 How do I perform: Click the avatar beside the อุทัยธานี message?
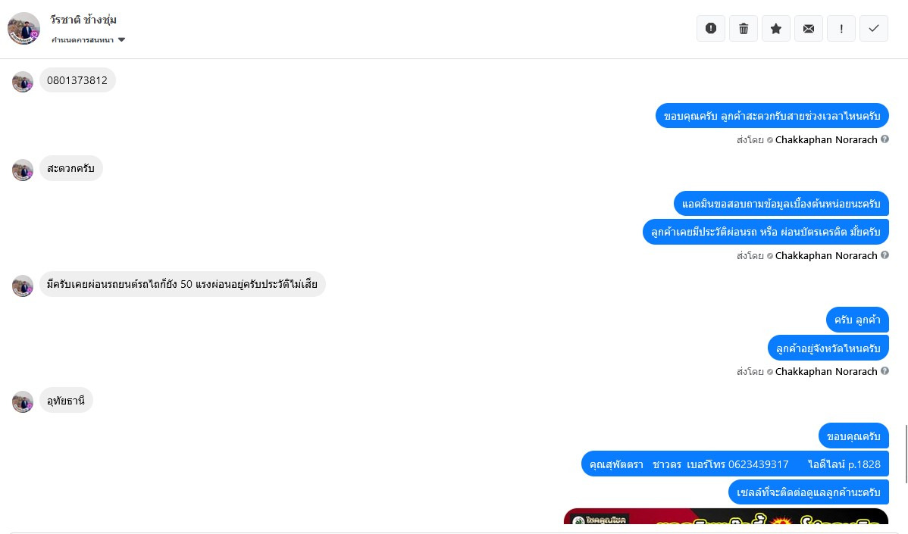tap(23, 401)
